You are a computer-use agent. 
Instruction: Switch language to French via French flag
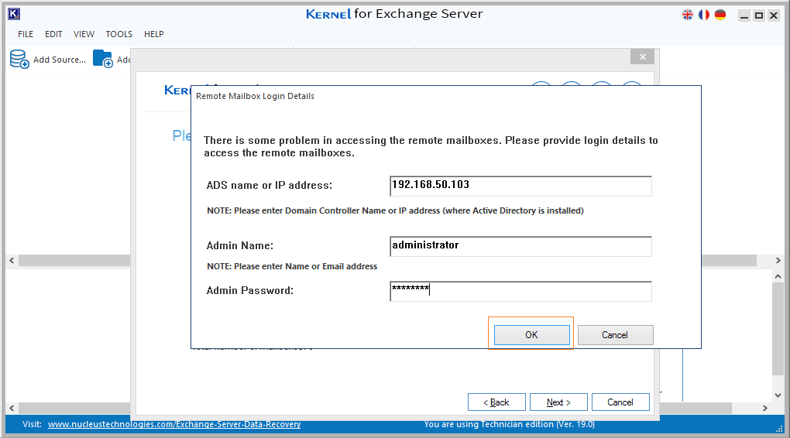point(704,15)
